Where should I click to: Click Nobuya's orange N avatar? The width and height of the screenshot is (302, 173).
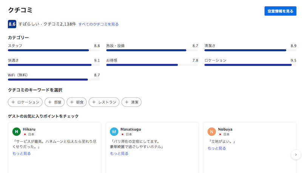[212, 132]
